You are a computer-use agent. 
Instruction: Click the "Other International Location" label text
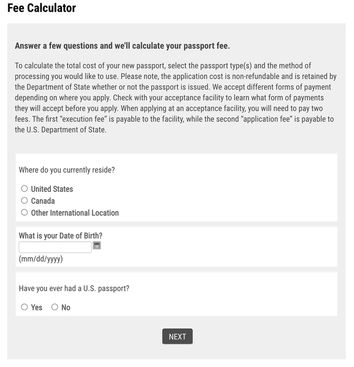[75, 212]
